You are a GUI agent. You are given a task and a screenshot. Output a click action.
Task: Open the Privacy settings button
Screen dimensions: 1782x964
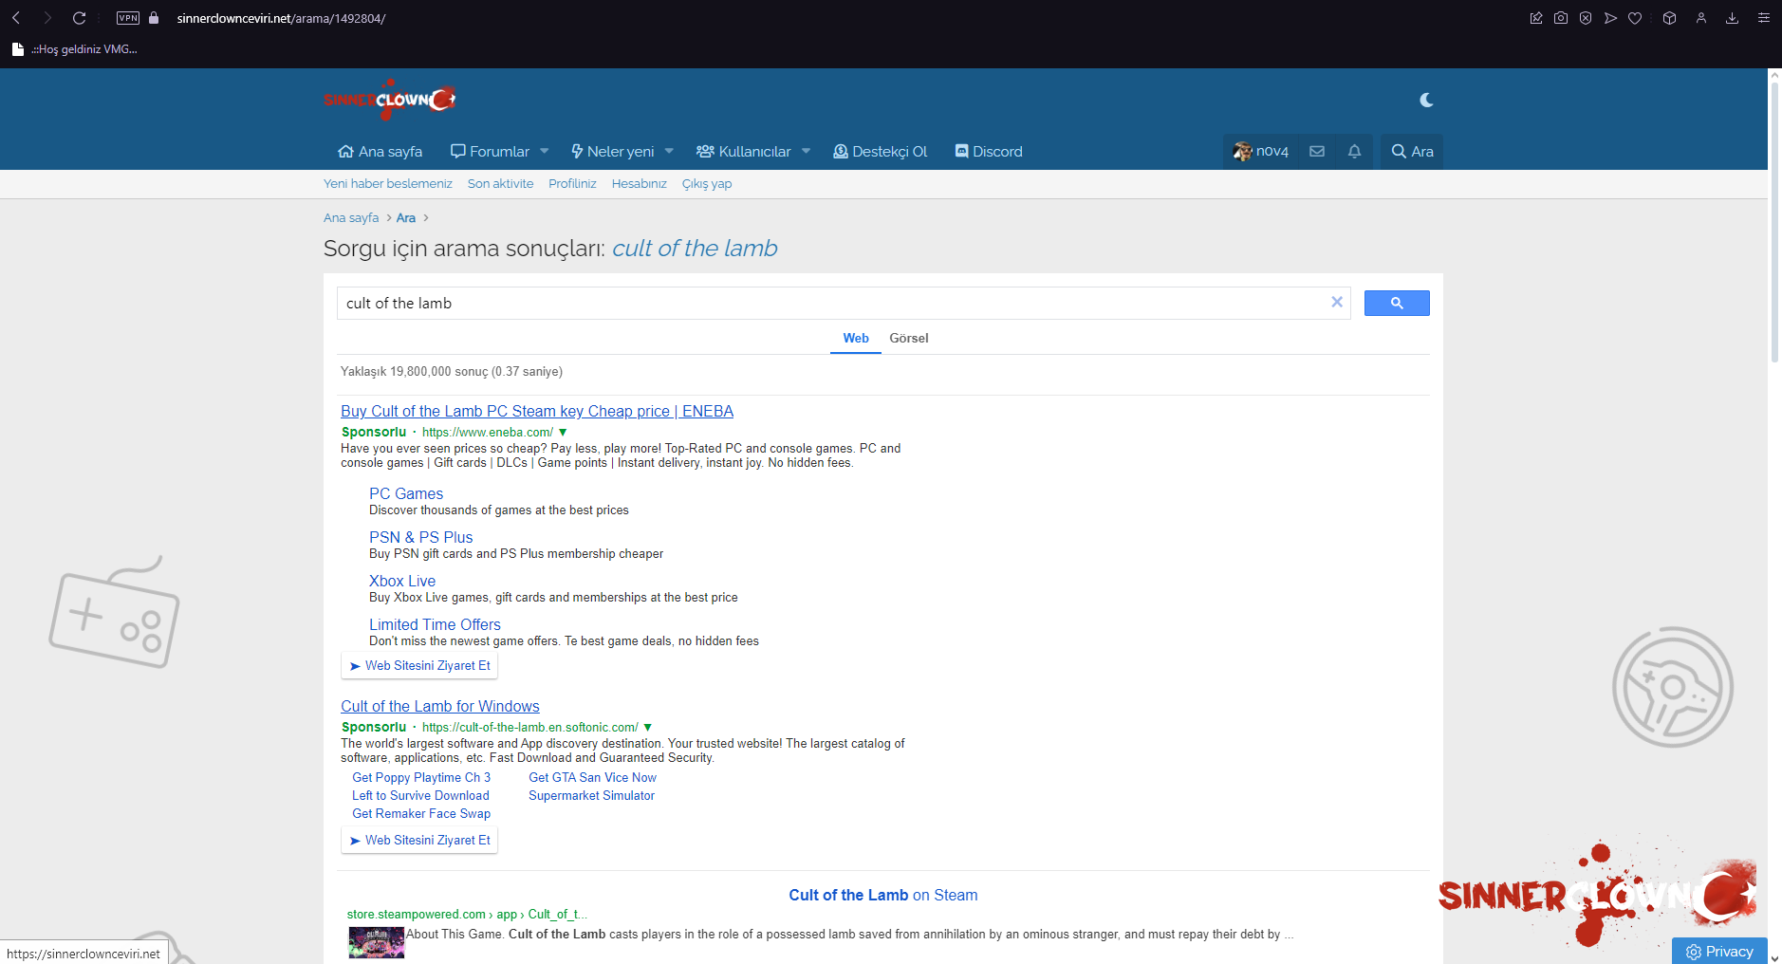1719,951
